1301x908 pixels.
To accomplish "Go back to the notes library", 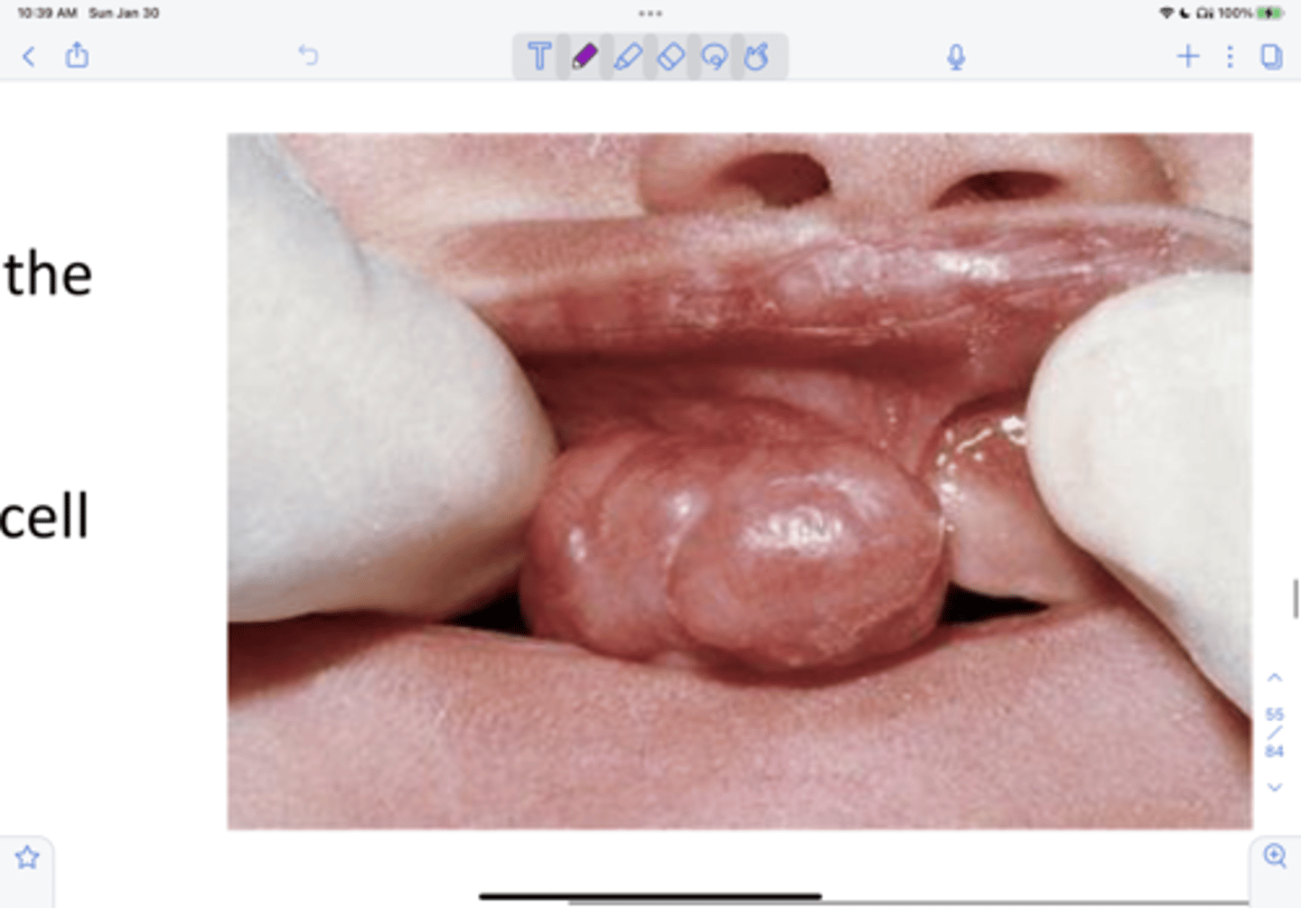I will (x=29, y=57).
